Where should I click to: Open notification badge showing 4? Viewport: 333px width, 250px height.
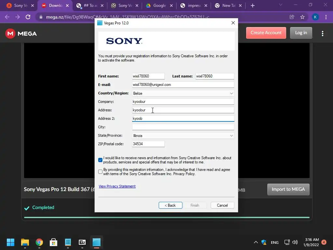pyautogui.click(x=324, y=242)
